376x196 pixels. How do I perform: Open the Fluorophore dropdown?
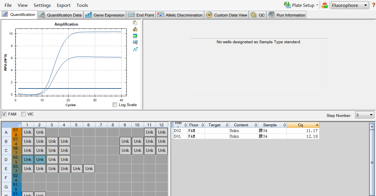pos(349,5)
